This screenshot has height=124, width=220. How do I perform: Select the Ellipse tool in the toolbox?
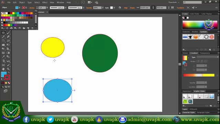tap(3, 33)
